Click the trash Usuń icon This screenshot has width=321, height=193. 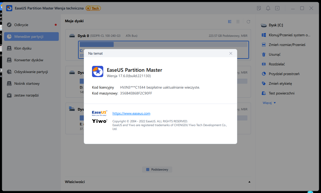point(264,54)
